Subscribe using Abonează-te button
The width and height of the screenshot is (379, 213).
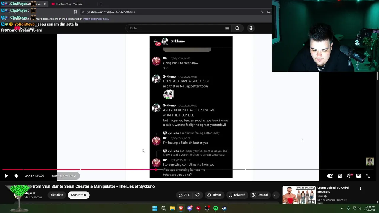[78, 195]
